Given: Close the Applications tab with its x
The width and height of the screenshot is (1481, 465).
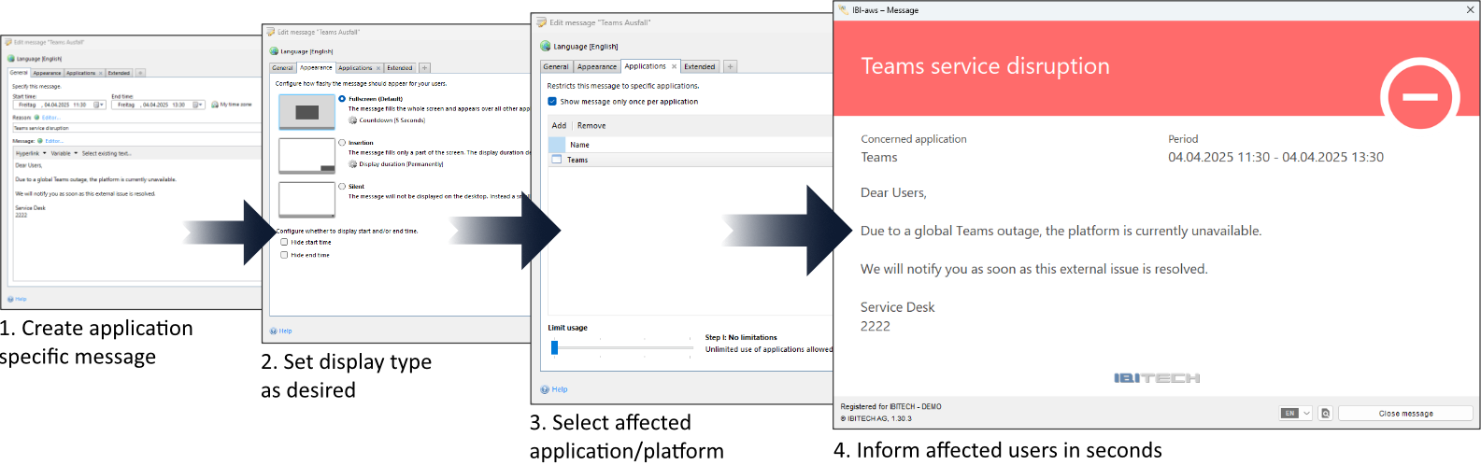Looking at the screenshot, I should [x=675, y=66].
